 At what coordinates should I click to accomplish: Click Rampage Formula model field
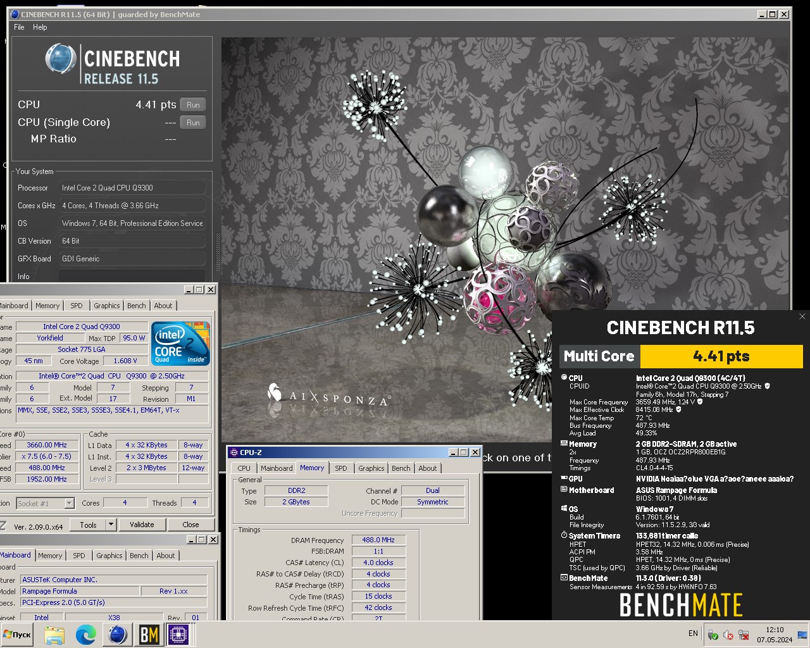pyautogui.click(x=80, y=591)
